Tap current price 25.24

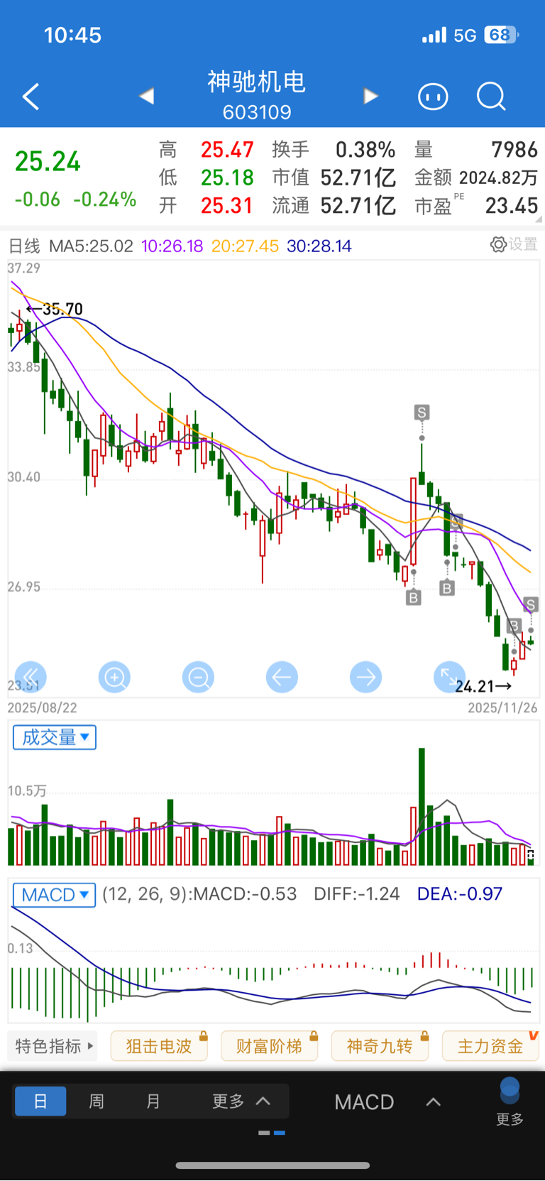[x=48, y=161]
